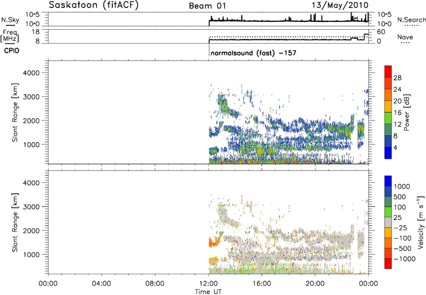Click the 'Time UT' axis label
The height and width of the screenshot is (295, 426).
[208, 292]
